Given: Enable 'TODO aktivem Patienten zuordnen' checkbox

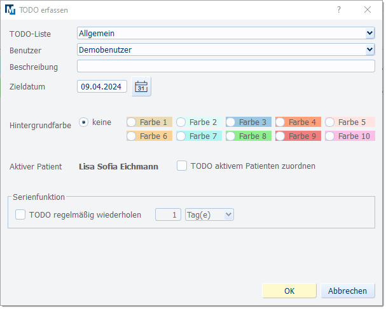Looking at the screenshot, I should point(182,166).
